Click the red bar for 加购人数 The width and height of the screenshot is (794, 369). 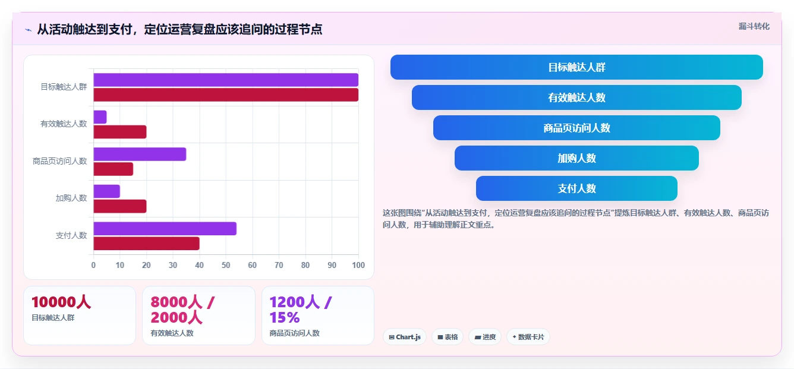pos(119,206)
